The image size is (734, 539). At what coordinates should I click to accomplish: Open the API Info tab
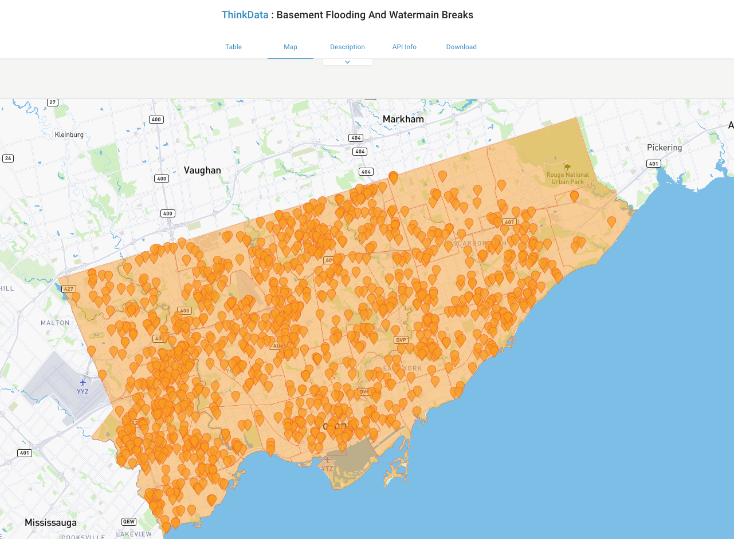pyautogui.click(x=405, y=47)
